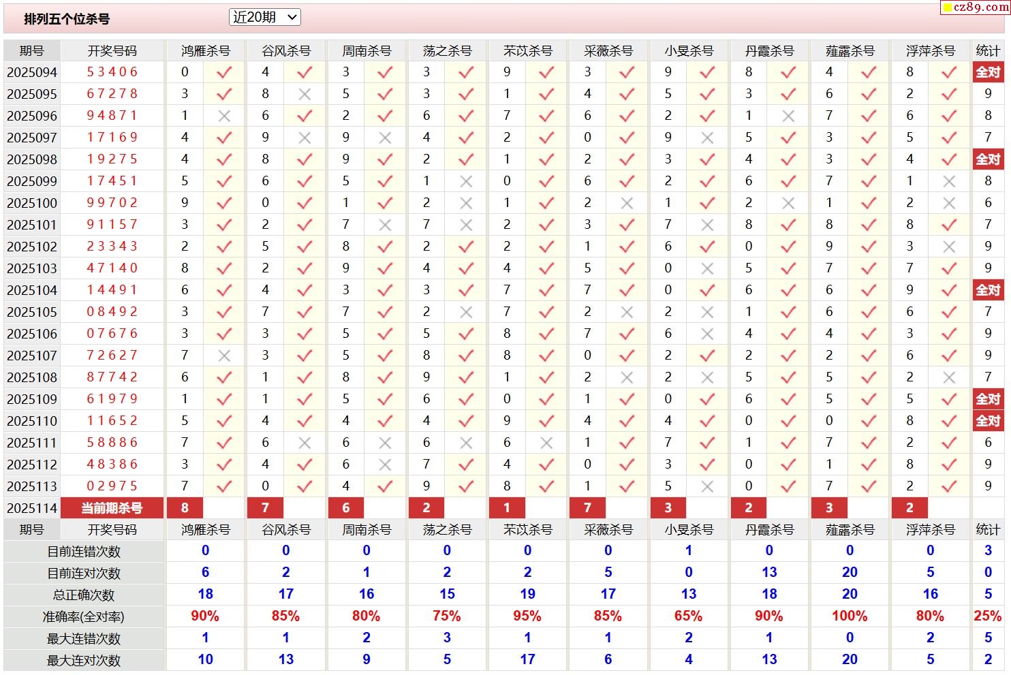Click the red kill number 8 under 鸿雁杀号 in row 2025114

coord(185,508)
